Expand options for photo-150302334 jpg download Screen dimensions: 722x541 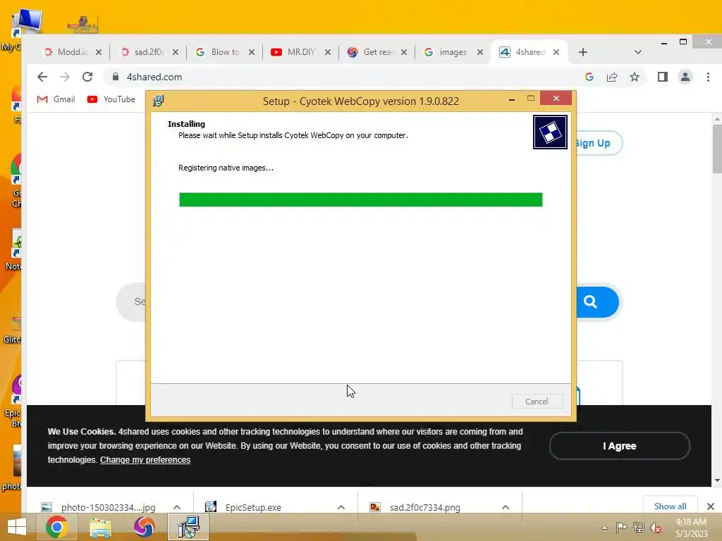pos(177,507)
